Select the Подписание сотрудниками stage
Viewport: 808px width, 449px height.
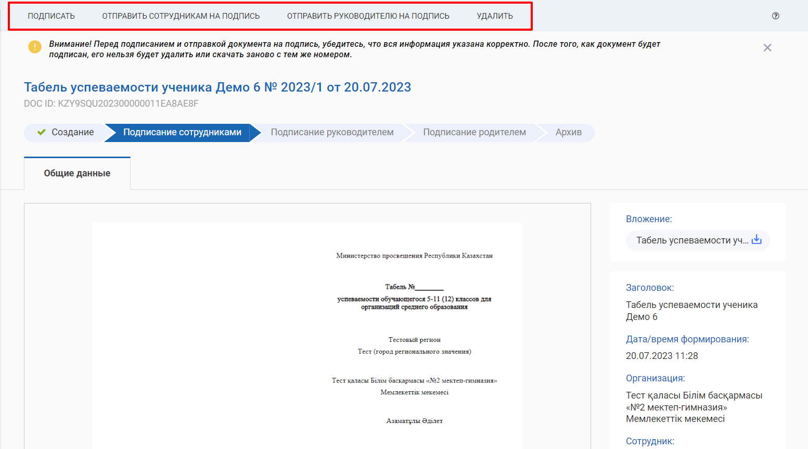(182, 132)
